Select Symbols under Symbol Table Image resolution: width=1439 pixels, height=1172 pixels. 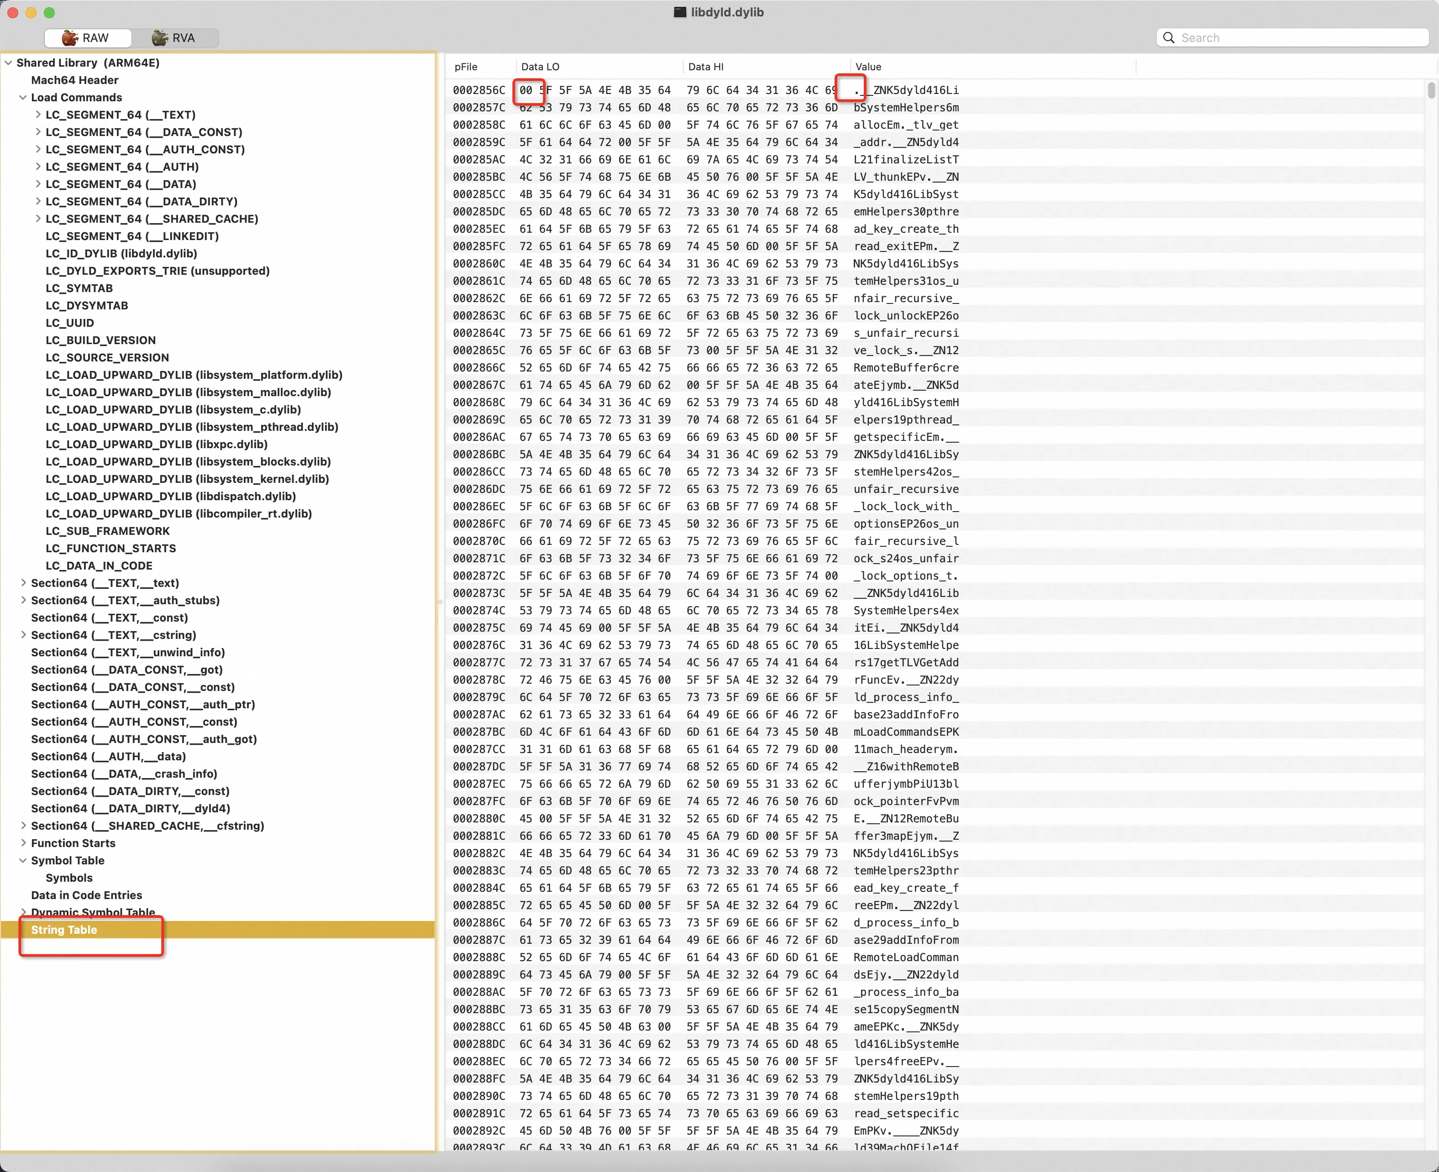(x=69, y=878)
